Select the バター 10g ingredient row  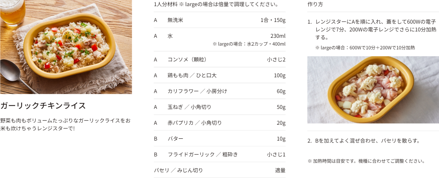pos(219,139)
